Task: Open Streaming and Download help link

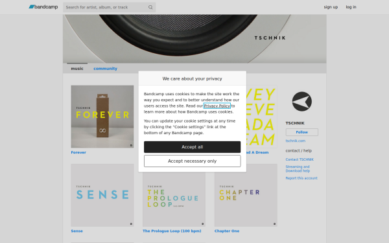Action: (x=298, y=169)
